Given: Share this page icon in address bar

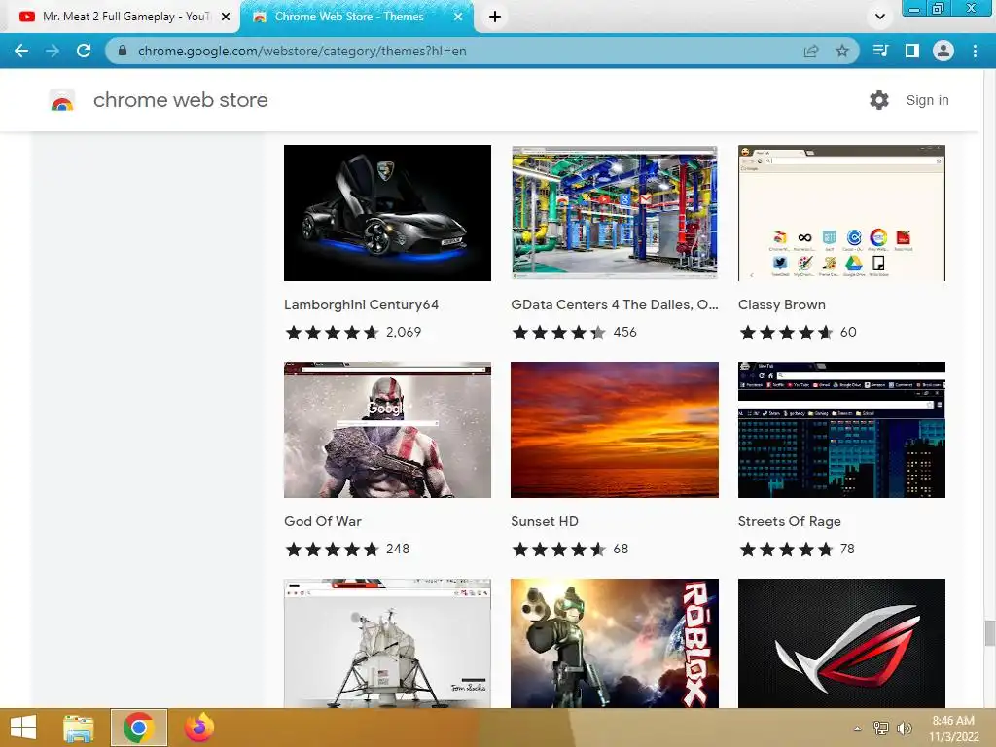Looking at the screenshot, I should [x=811, y=51].
